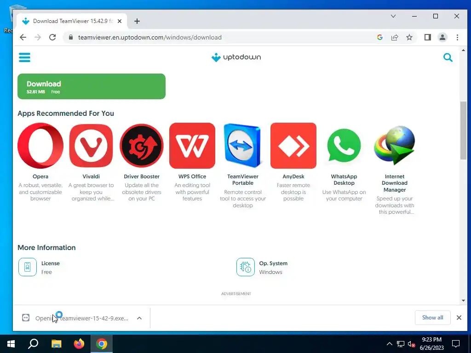This screenshot has width=471, height=353.
Task: Reload the page
Action: pos(52,37)
